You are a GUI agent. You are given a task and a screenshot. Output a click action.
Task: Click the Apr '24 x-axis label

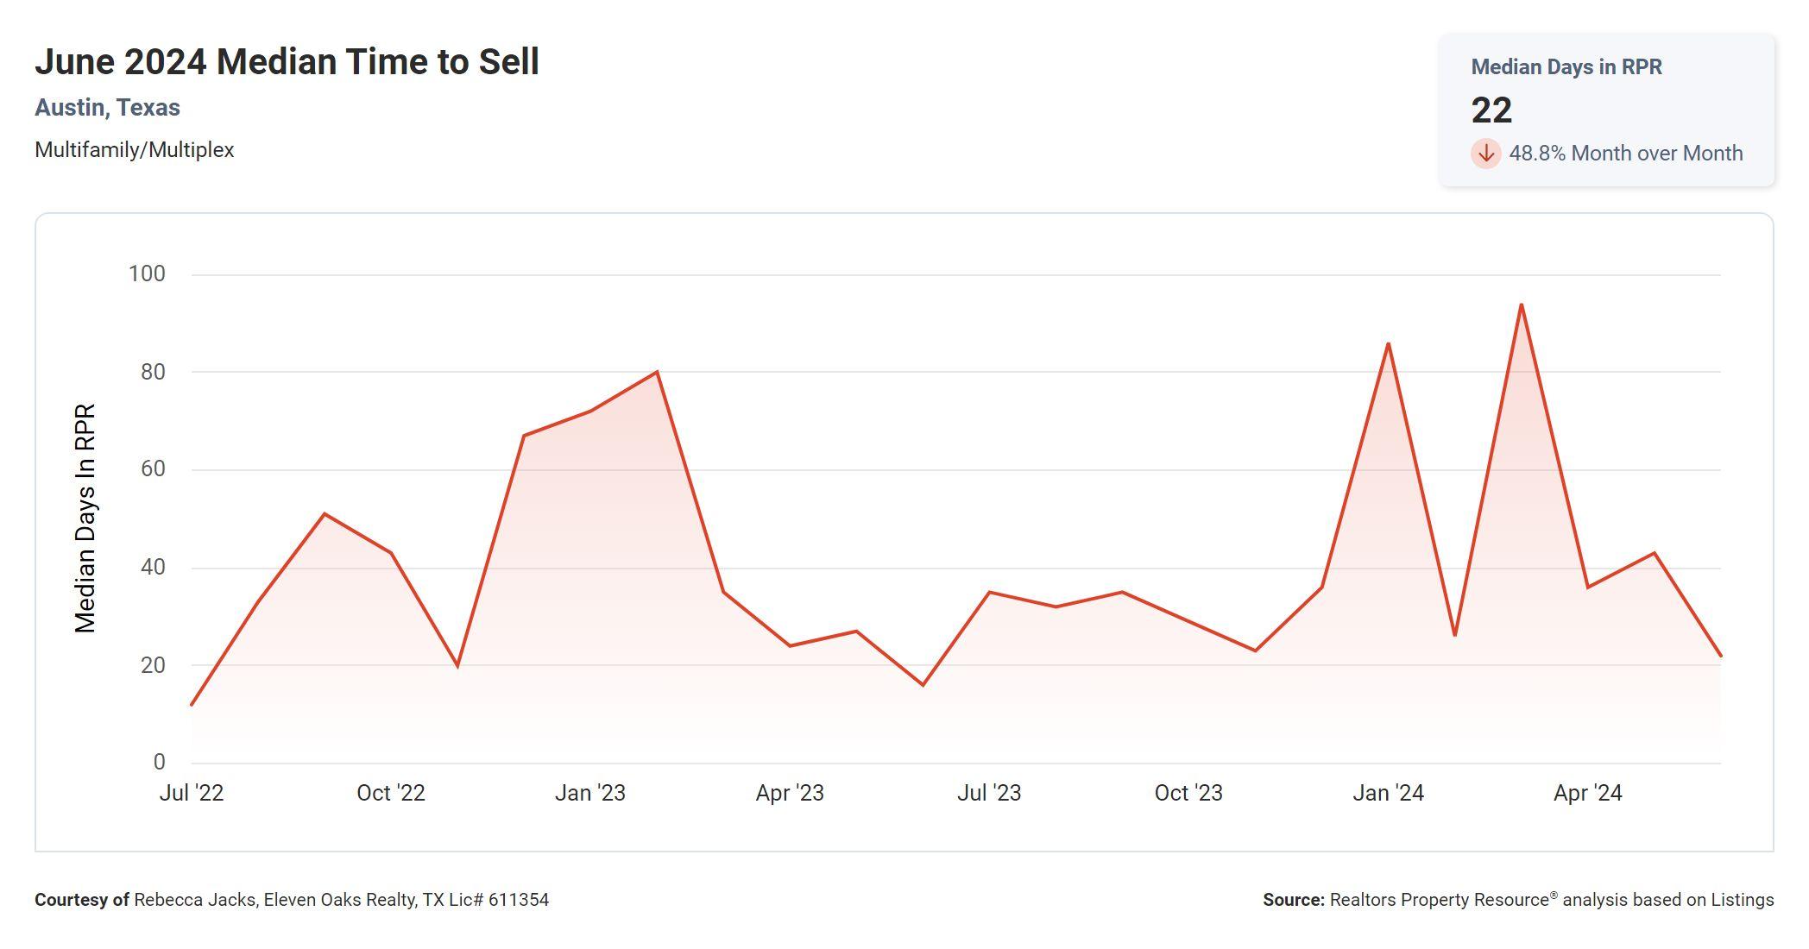point(1587,793)
